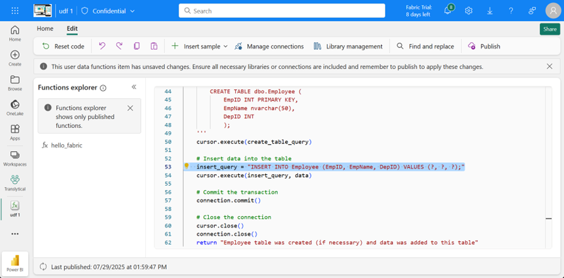Open the notifications bell
The height and width of the screenshot is (278, 564).
point(448,11)
